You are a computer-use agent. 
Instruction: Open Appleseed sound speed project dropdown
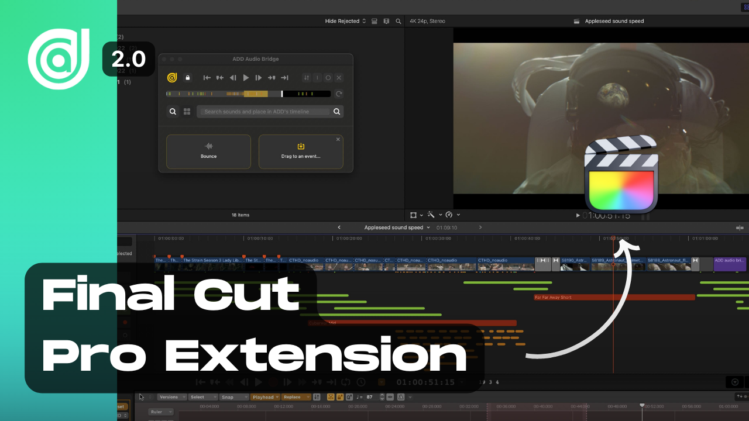pos(397,227)
